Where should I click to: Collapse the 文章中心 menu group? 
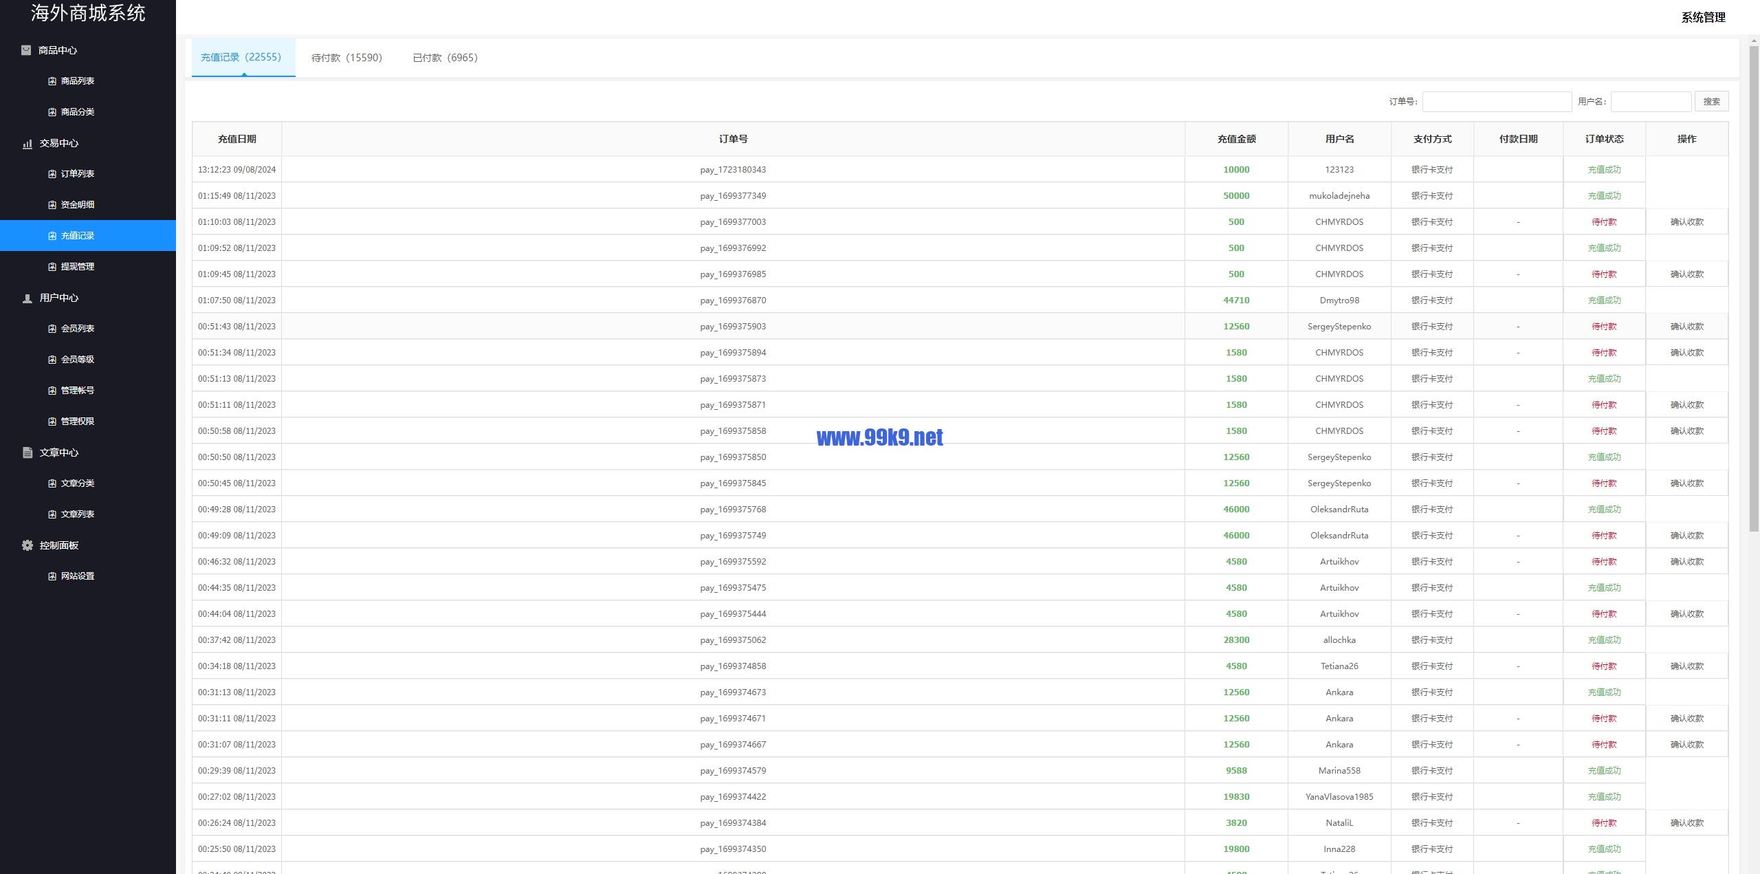88,452
